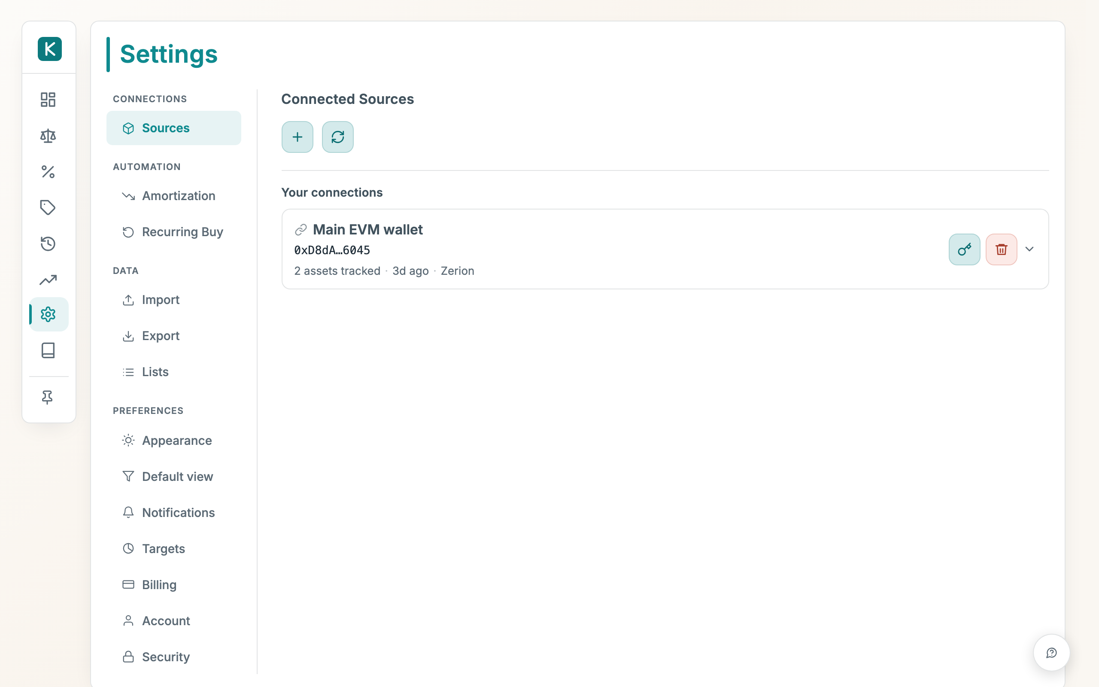Select the settings gear icon in sidebar
The height and width of the screenshot is (687, 1099).
tap(49, 314)
